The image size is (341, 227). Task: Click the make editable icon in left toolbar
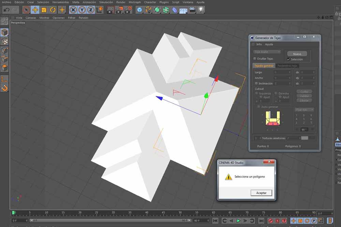pos(4,21)
